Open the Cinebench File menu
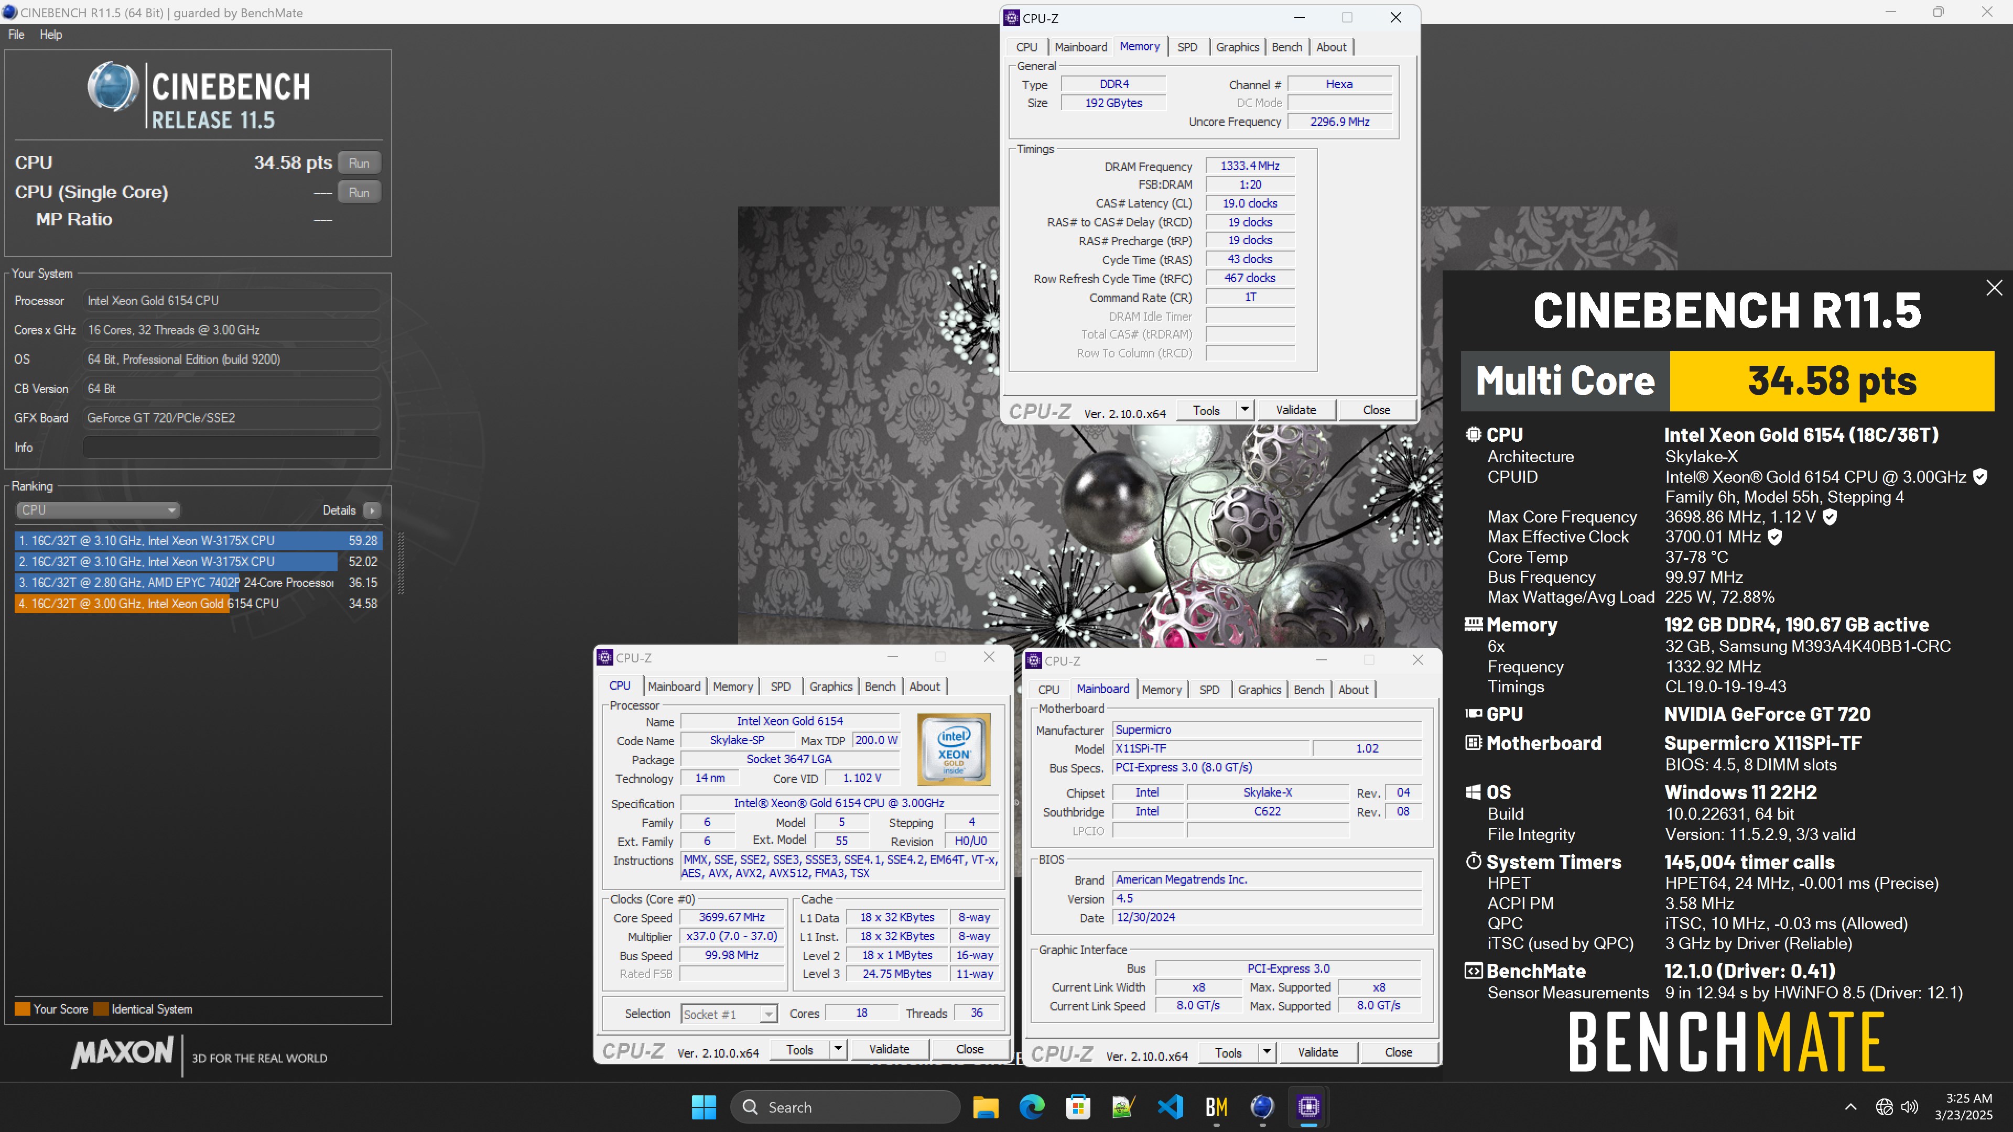Image resolution: width=2013 pixels, height=1132 pixels. (16, 35)
